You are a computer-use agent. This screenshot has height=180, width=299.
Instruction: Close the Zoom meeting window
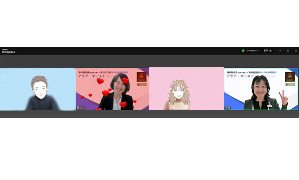point(296,51)
